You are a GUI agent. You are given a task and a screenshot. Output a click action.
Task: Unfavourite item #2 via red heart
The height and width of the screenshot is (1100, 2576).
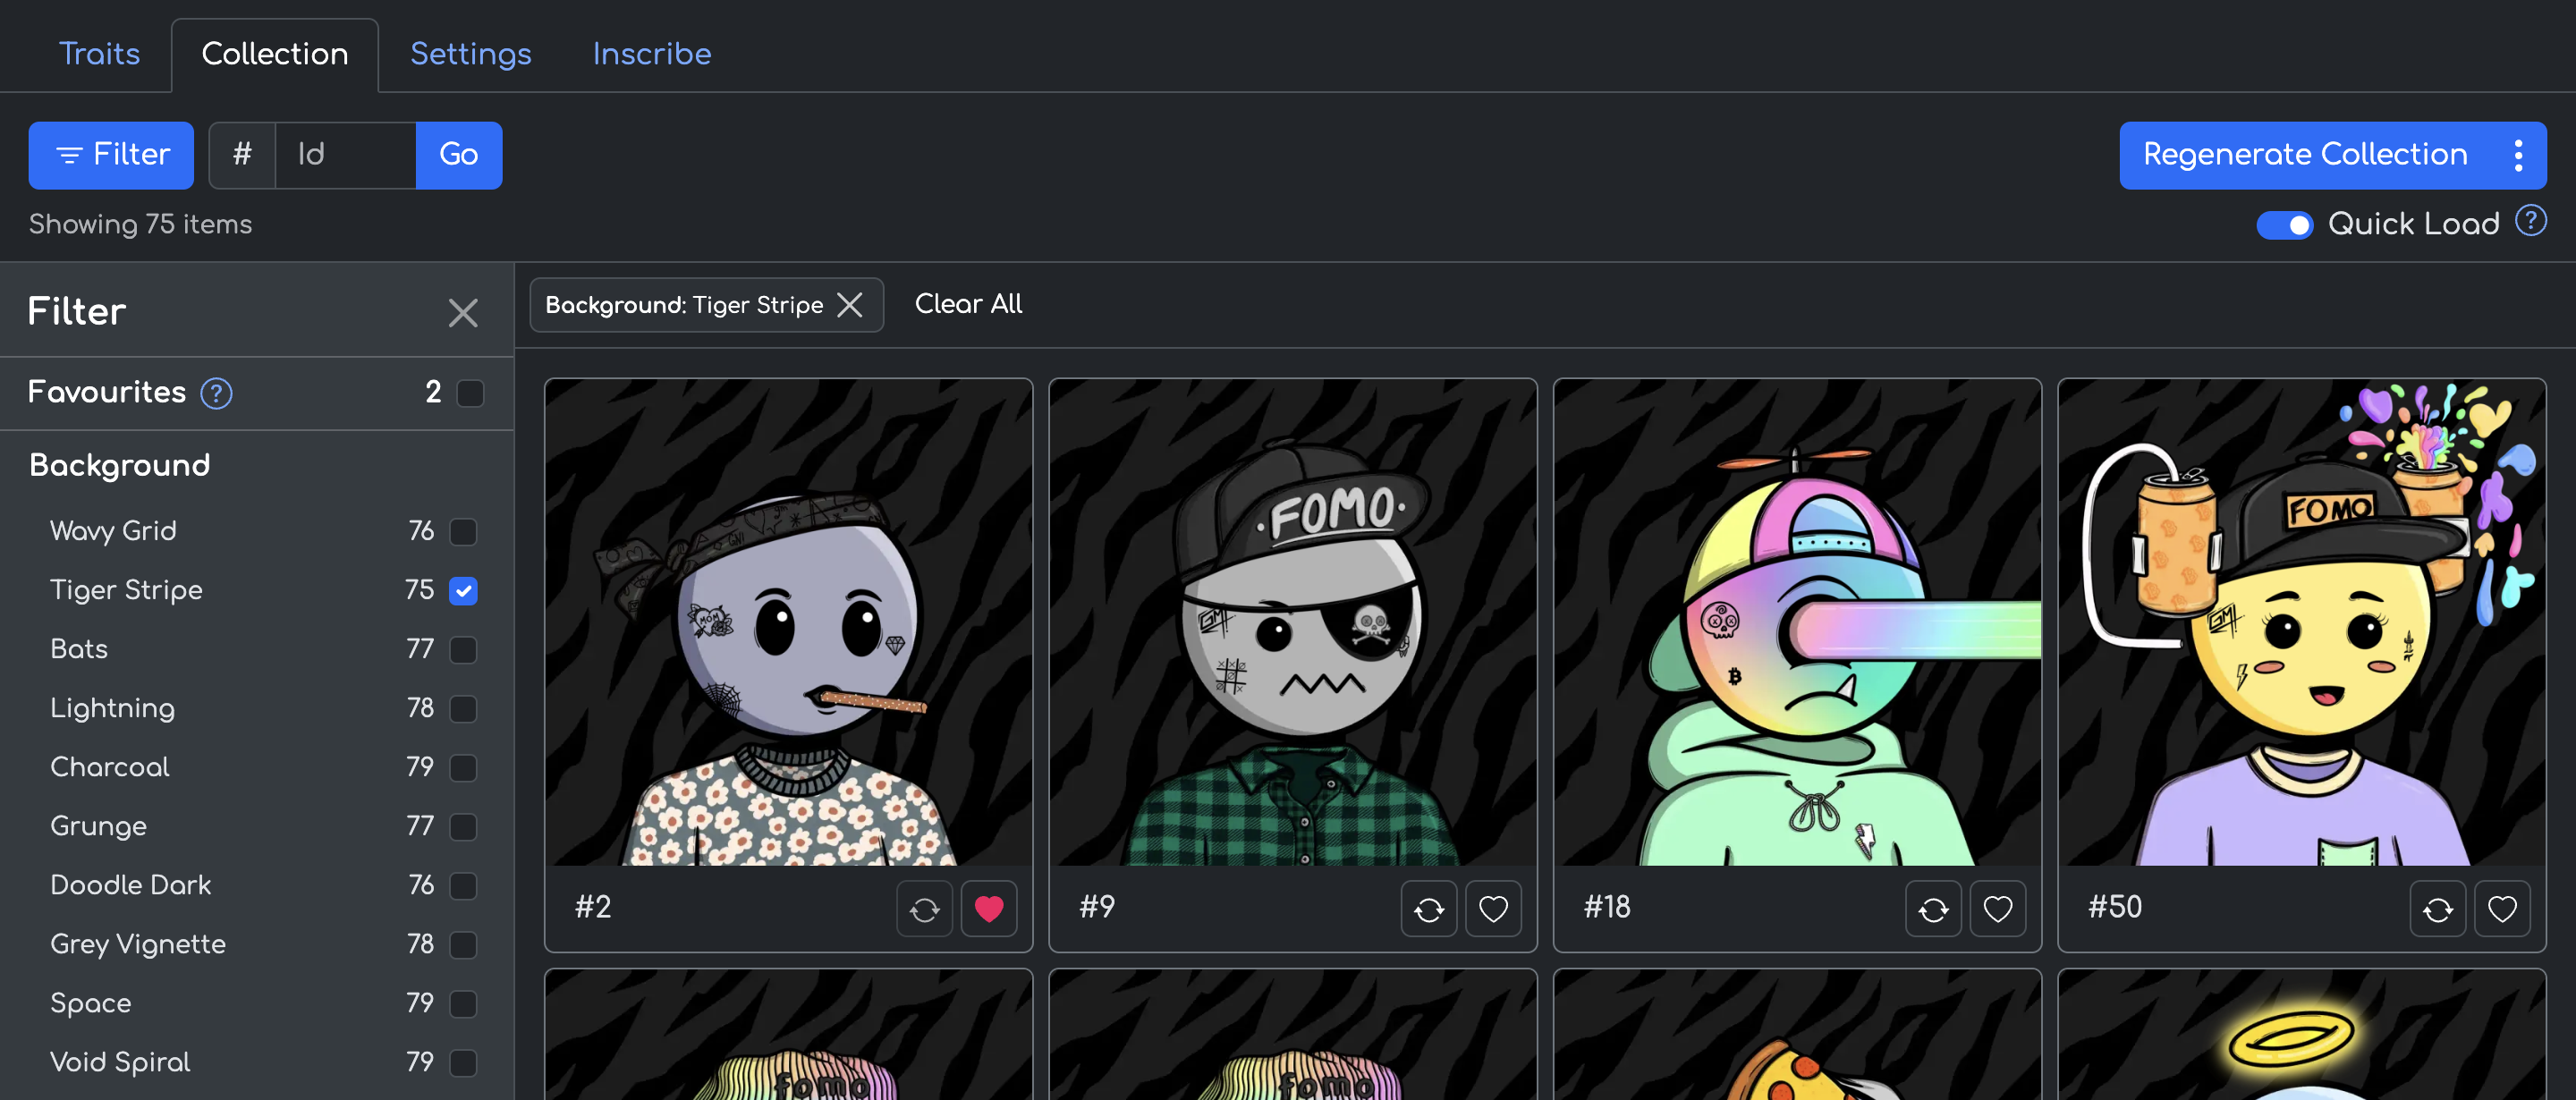tap(988, 909)
